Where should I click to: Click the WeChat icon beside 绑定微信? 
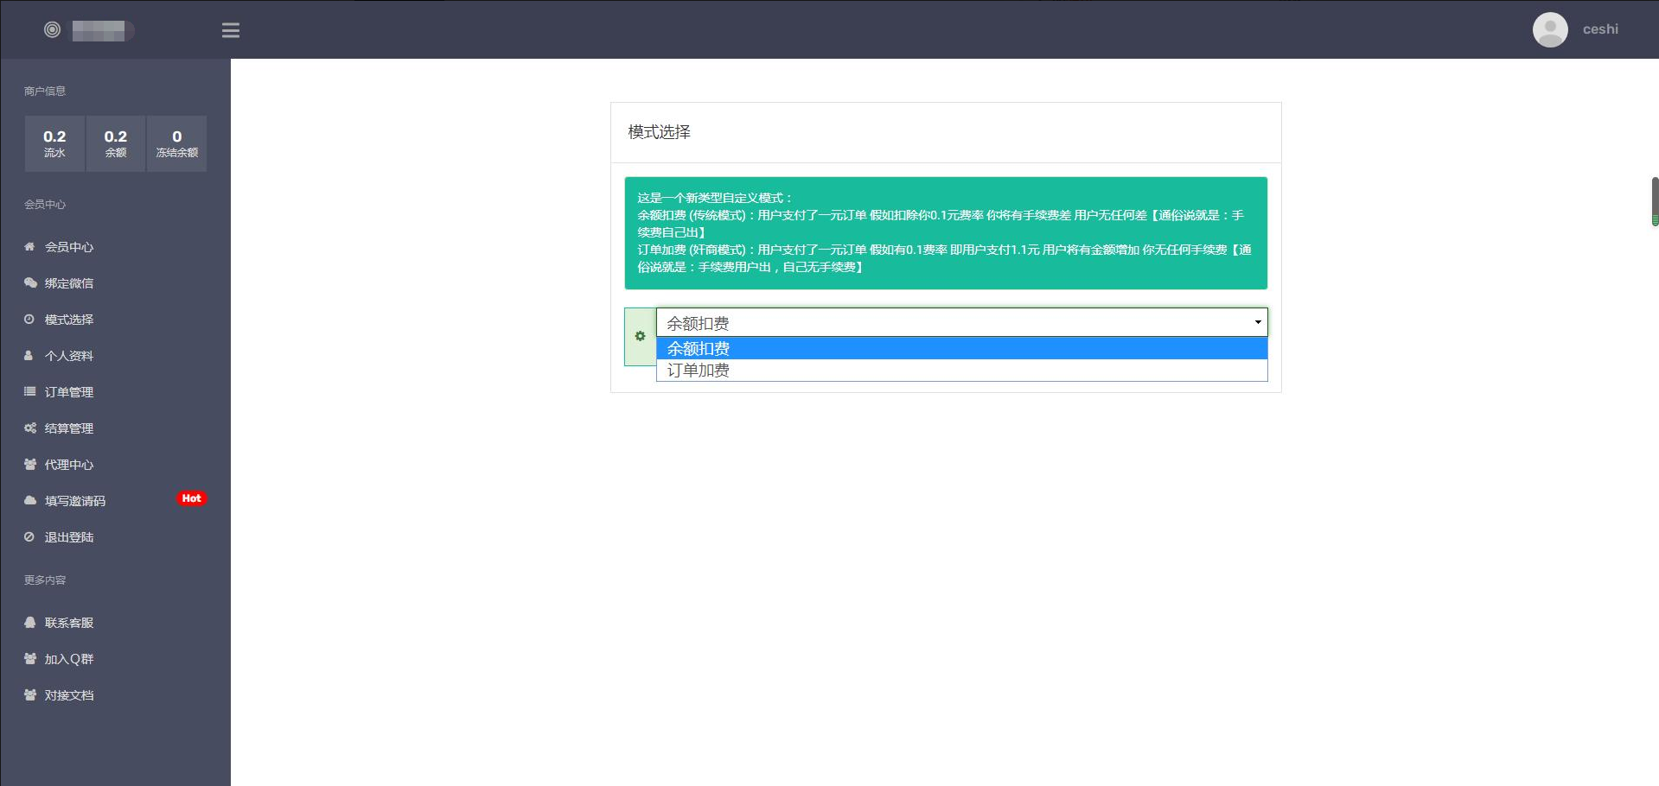tap(30, 283)
